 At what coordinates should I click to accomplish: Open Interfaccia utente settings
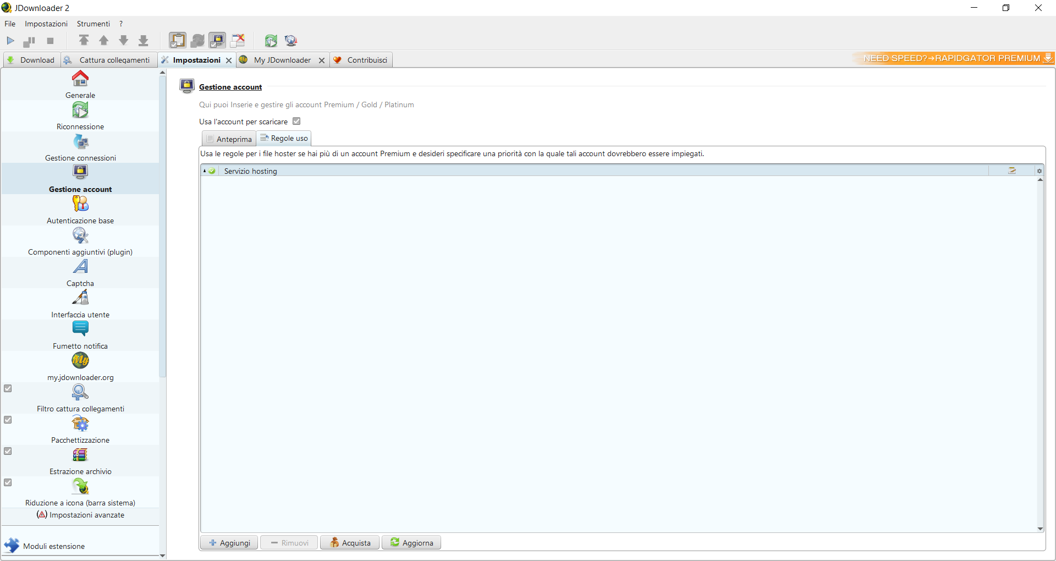tap(80, 304)
